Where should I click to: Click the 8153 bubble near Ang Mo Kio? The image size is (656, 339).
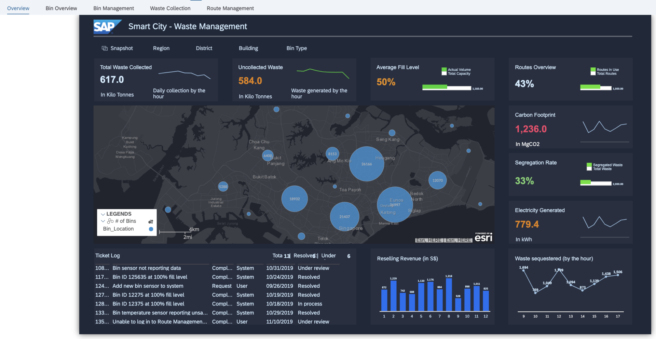coord(332,154)
